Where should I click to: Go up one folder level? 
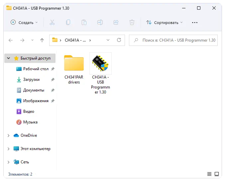click(x=42, y=40)
